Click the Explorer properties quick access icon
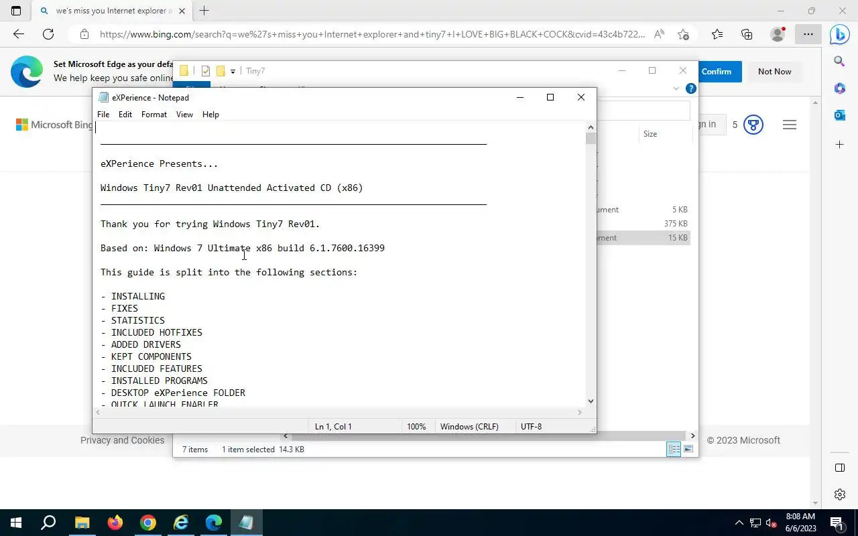This screenshot has width=858, height=536. click(x=206, y=71)
